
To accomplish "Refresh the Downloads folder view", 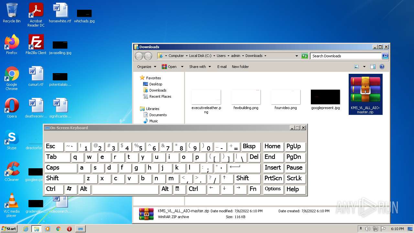I will [305, 56].
